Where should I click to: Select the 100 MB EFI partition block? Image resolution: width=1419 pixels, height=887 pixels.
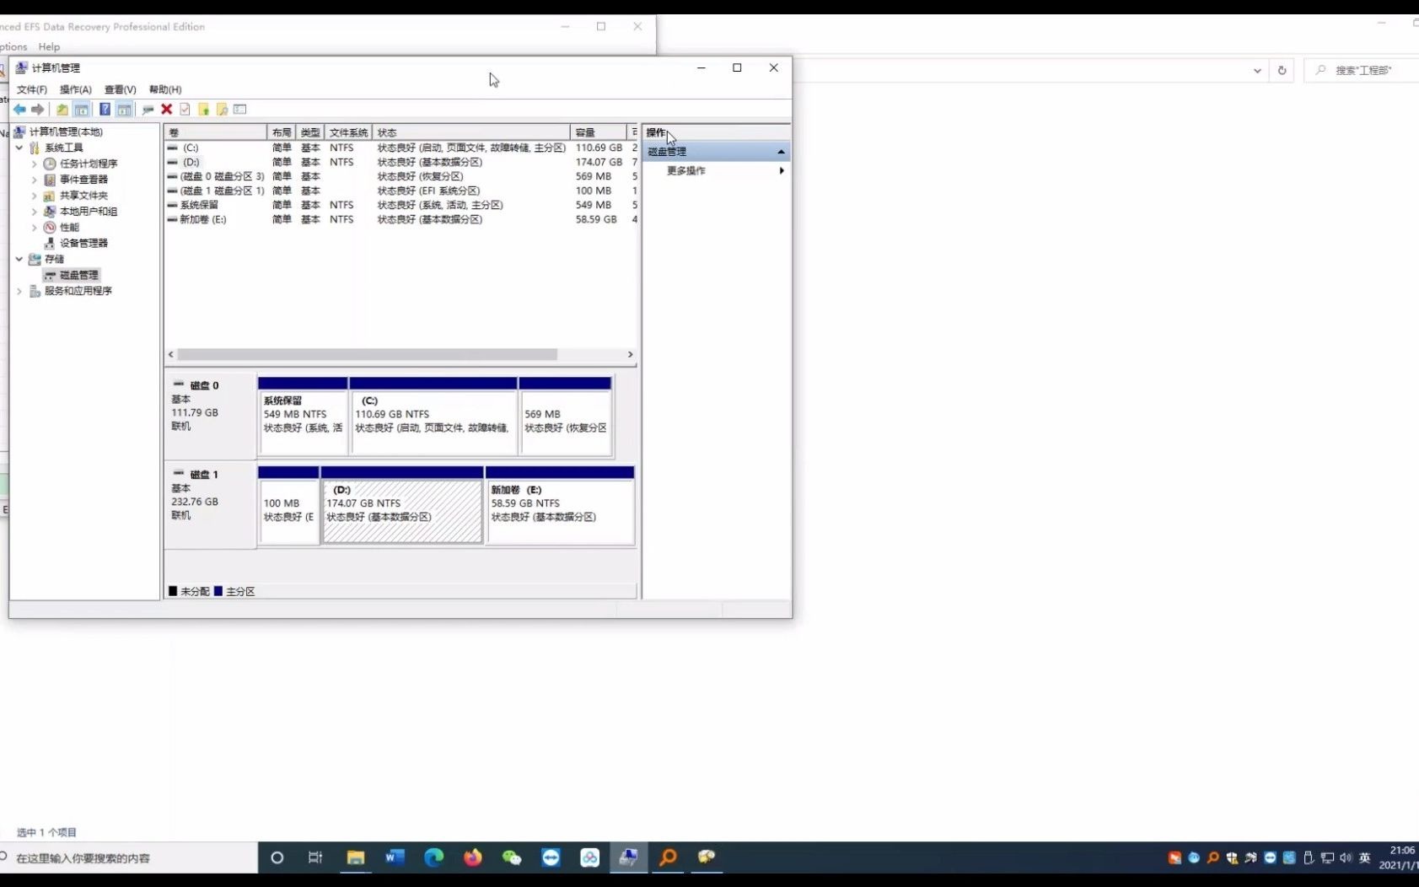[x=288, y=506]
